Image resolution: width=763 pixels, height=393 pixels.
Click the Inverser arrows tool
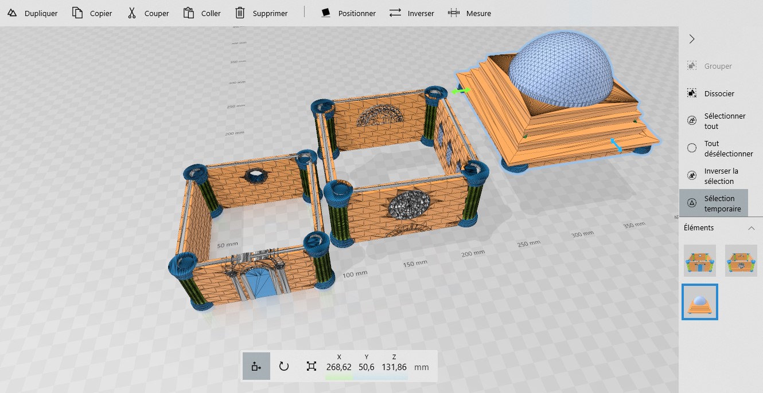(395, 13)
